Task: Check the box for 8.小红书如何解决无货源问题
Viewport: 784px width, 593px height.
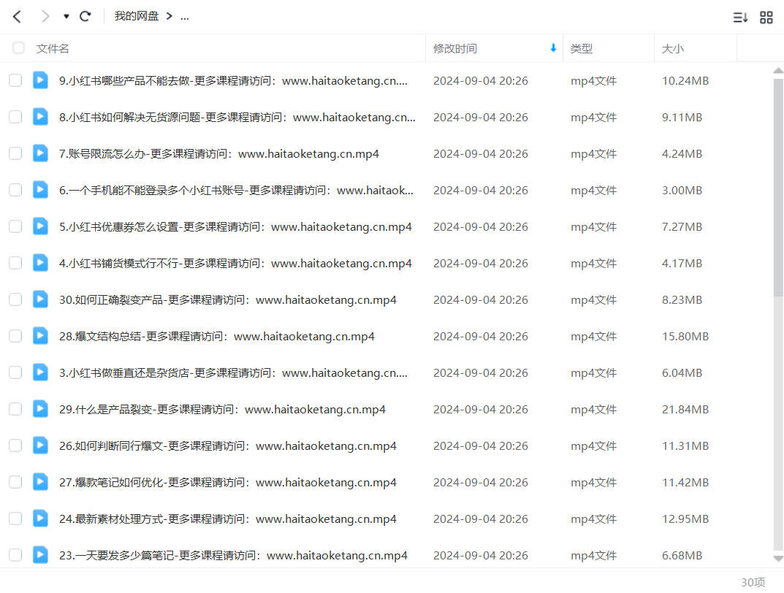Action: point(15,117)
